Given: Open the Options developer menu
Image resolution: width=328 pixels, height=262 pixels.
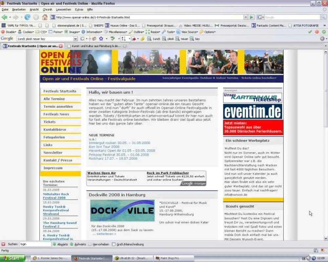Looking at the screenshot, I should [207, 32].
